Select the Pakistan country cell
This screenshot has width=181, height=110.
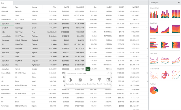35,36
